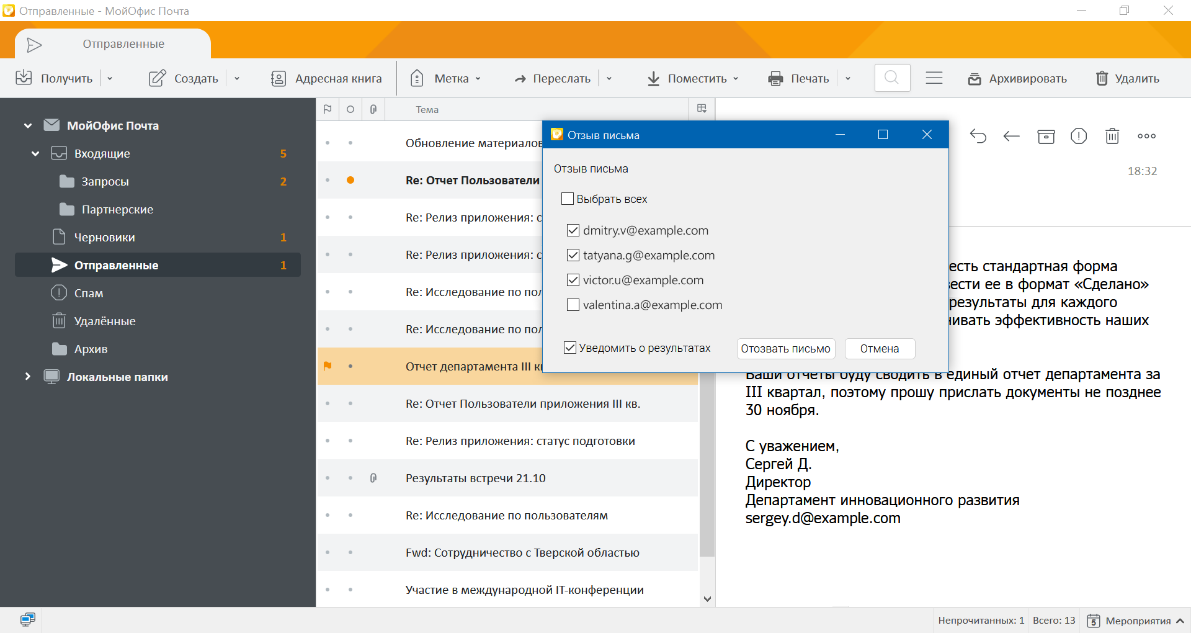Click the Всего: 13 status entry
Image resolution: width=1191 pixels, height=633 pixels.
[x=1054, y=621]
